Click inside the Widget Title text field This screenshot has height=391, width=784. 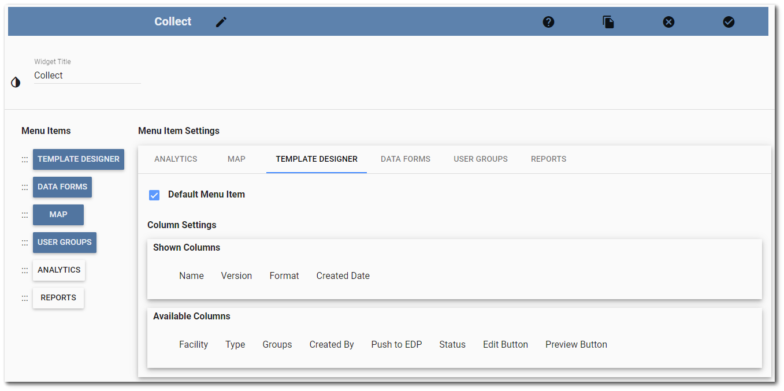pyautogui.click(x=87, y=75)
